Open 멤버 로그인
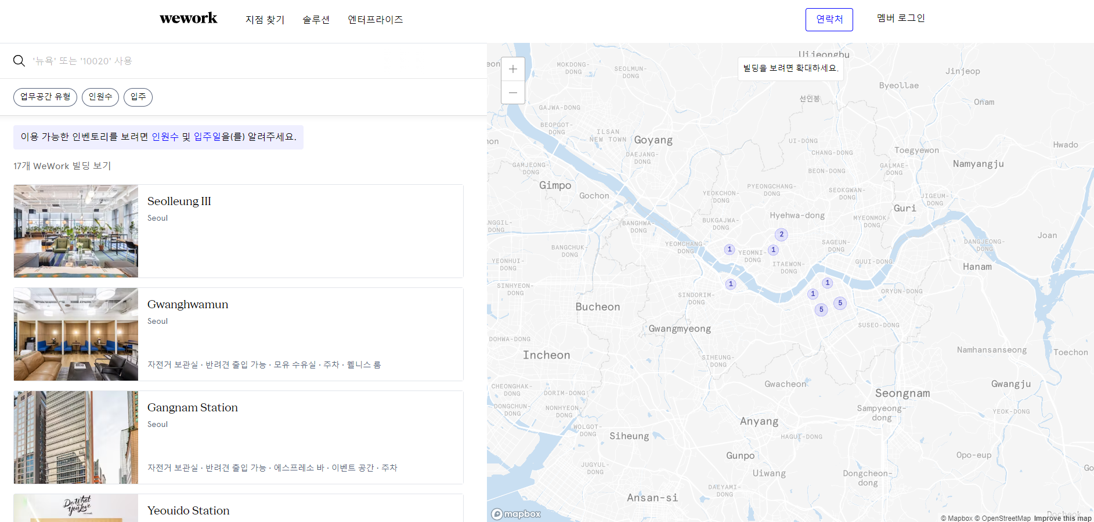Image resolution: width=1094 pixels, height=522 pixels. pyautogui.click(x=900, y=17)
